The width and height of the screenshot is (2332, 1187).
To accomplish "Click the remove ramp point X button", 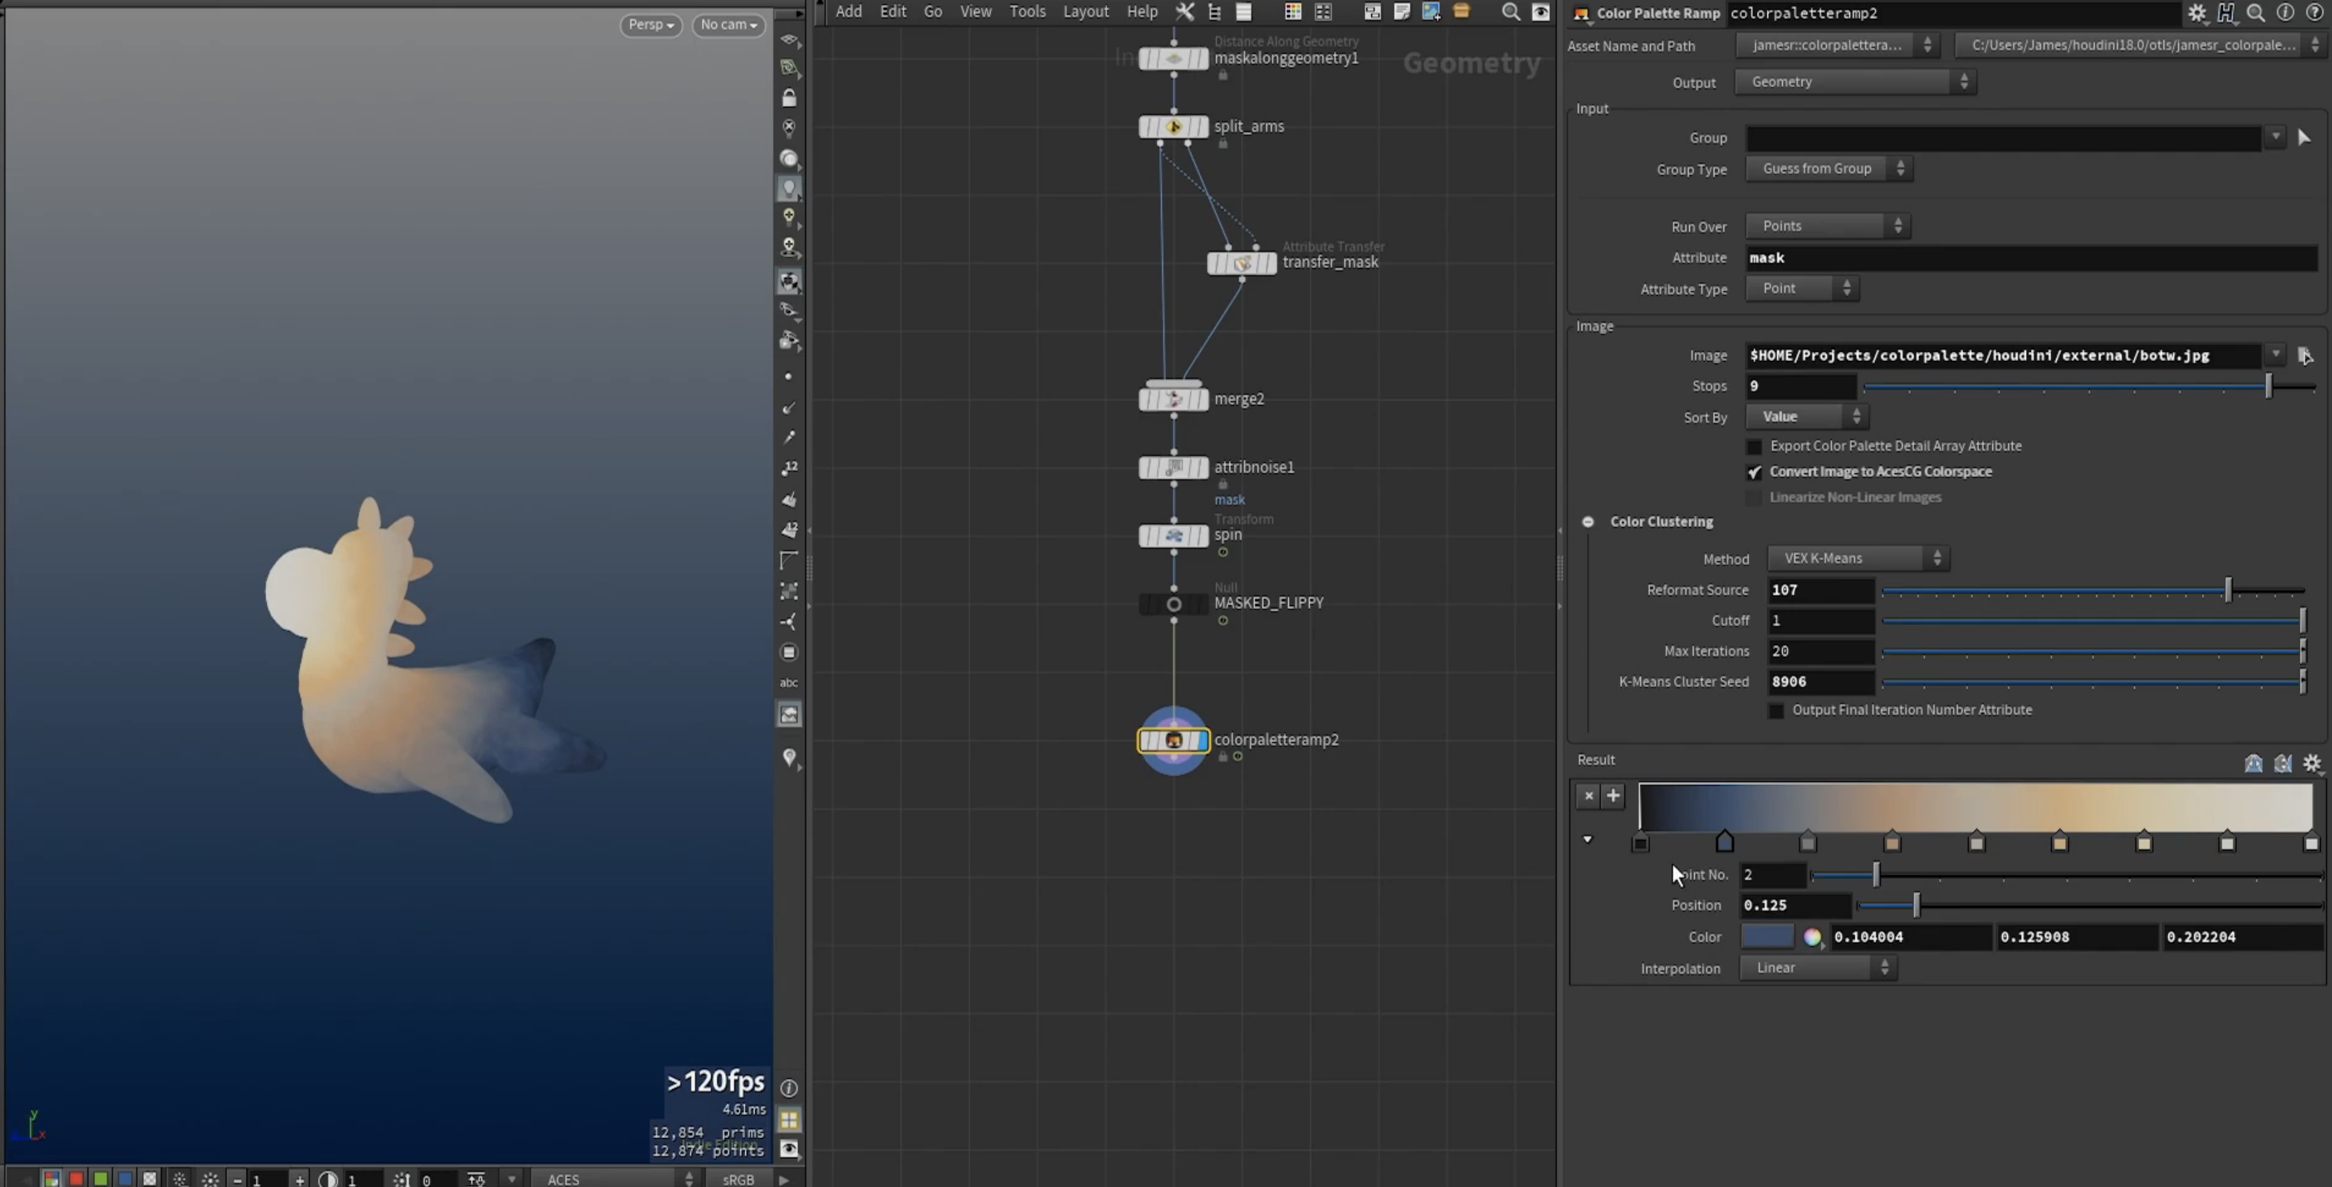I will pyautogui.click(x=1588, y=795).
